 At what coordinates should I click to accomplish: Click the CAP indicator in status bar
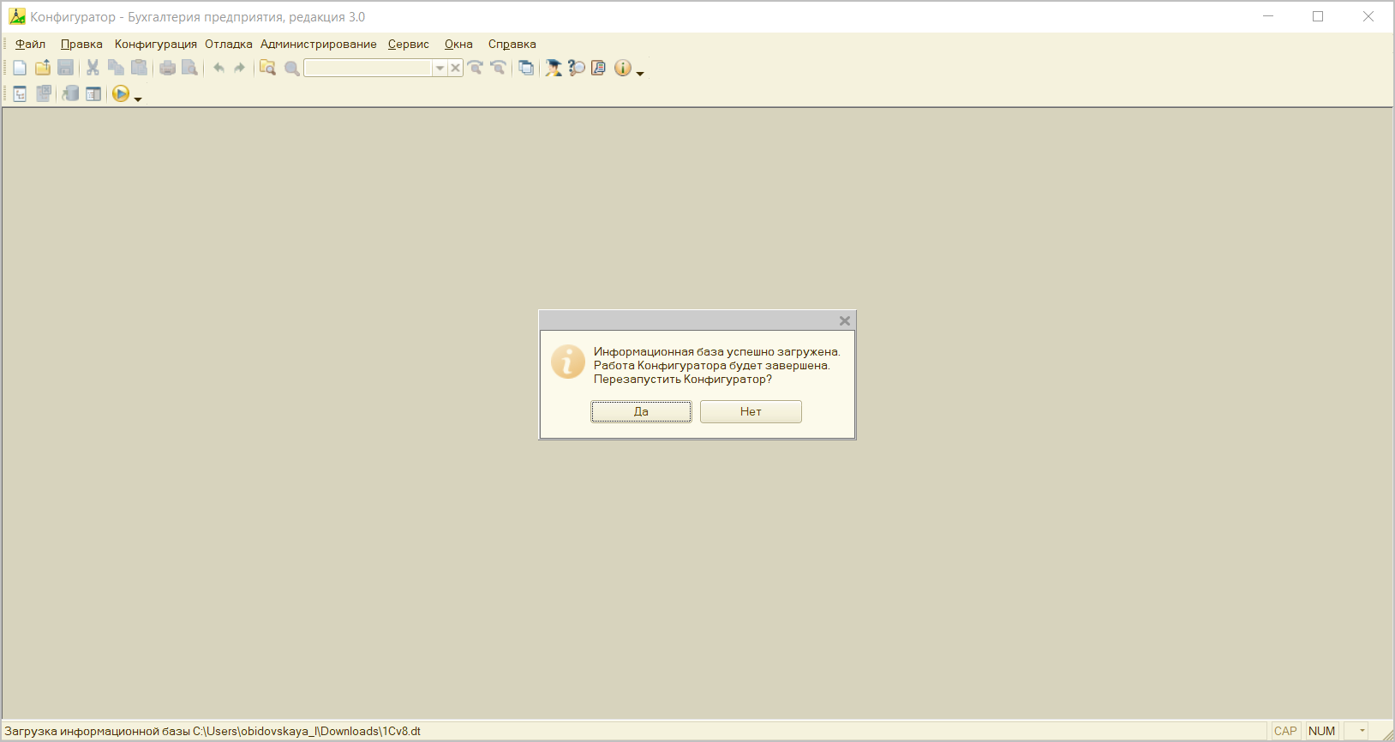point(1285,731)
